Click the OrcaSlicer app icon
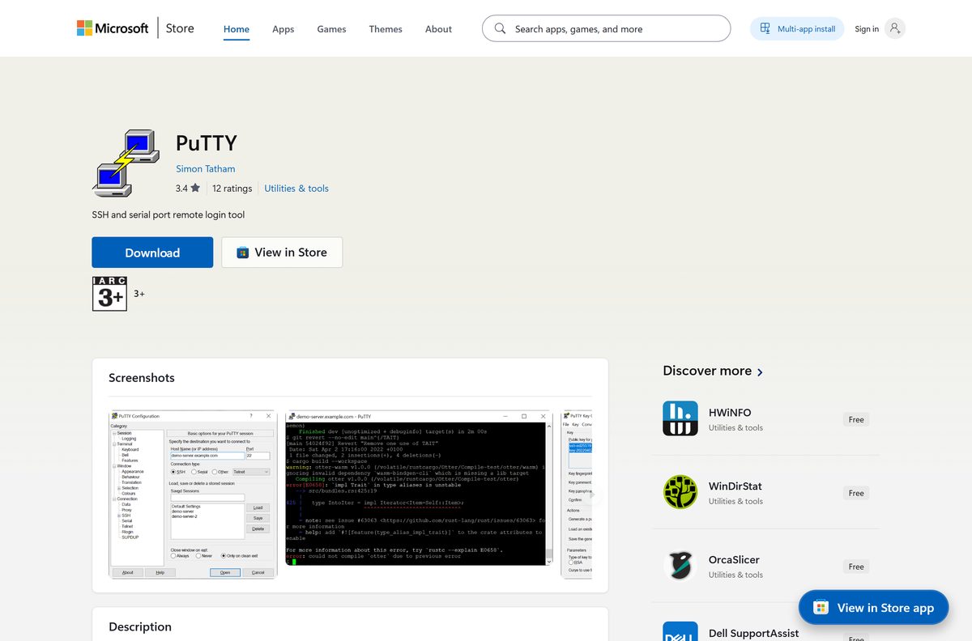The width and height of the screenshot is (972, 641). tap(680, 566)
